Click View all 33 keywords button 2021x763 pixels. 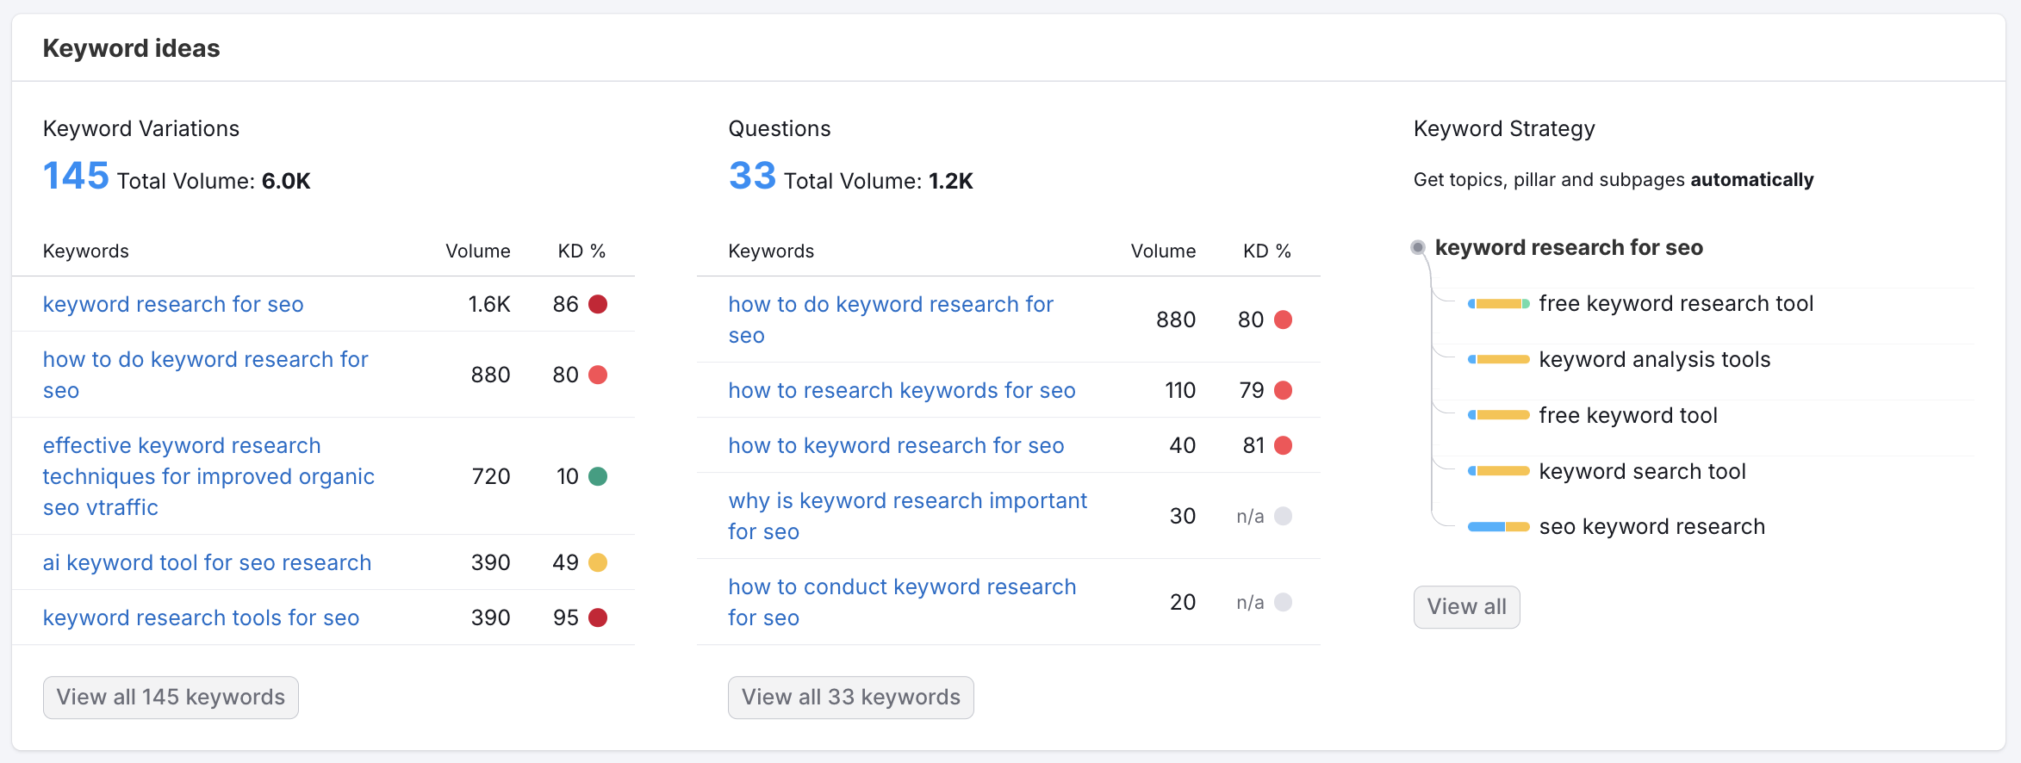[851, 698]
